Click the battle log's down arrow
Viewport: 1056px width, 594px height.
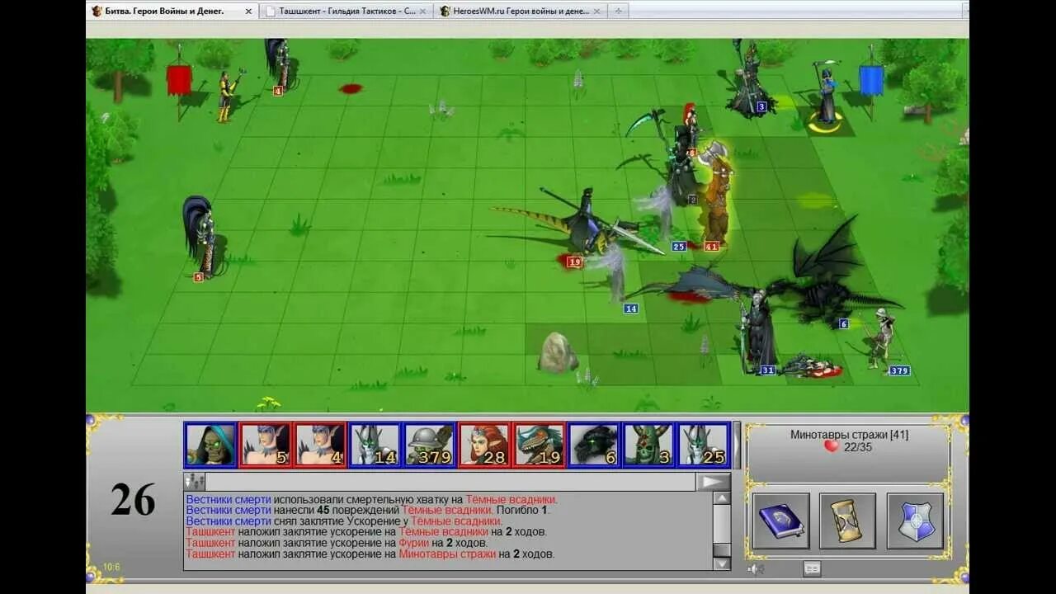pyautogui.click(x=722, y=563)
